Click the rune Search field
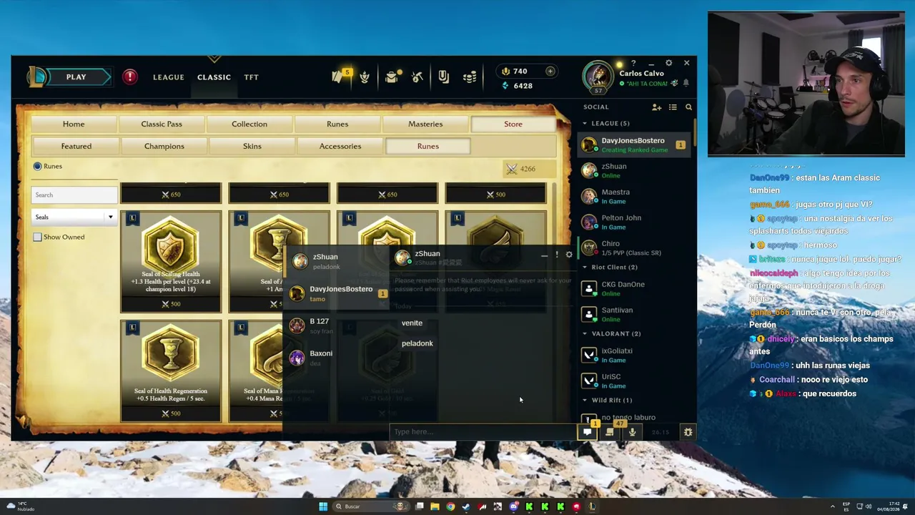Viewport: 915px width, 515px height. coord(74,195)
